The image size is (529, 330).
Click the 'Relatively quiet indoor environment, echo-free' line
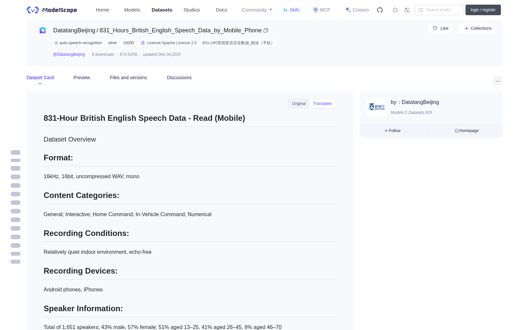[98, 252]
